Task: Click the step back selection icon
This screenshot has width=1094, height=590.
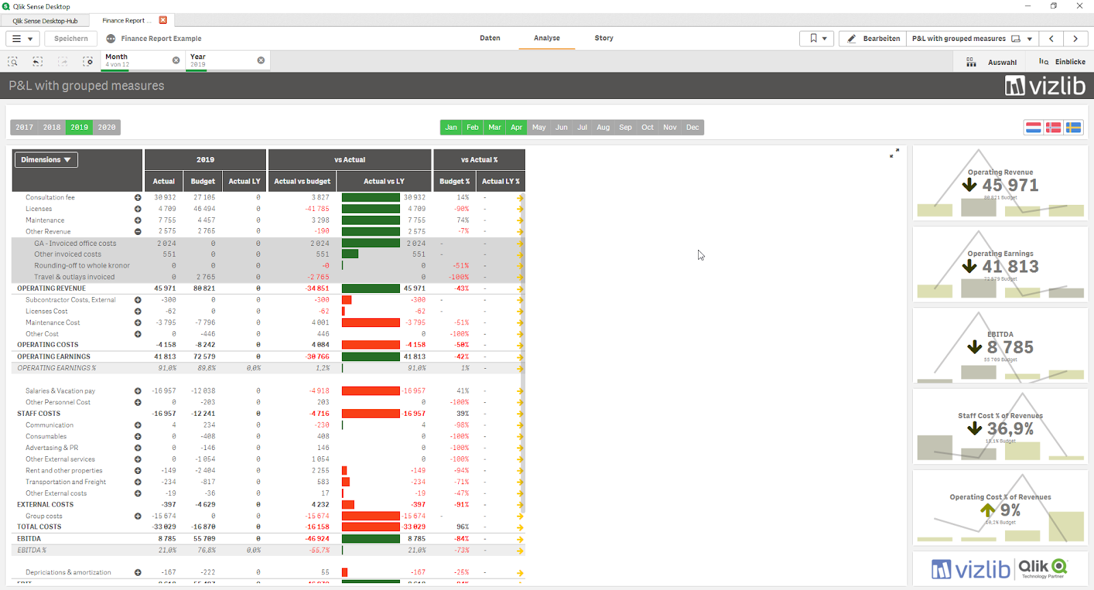Action: tap(38, 61)
